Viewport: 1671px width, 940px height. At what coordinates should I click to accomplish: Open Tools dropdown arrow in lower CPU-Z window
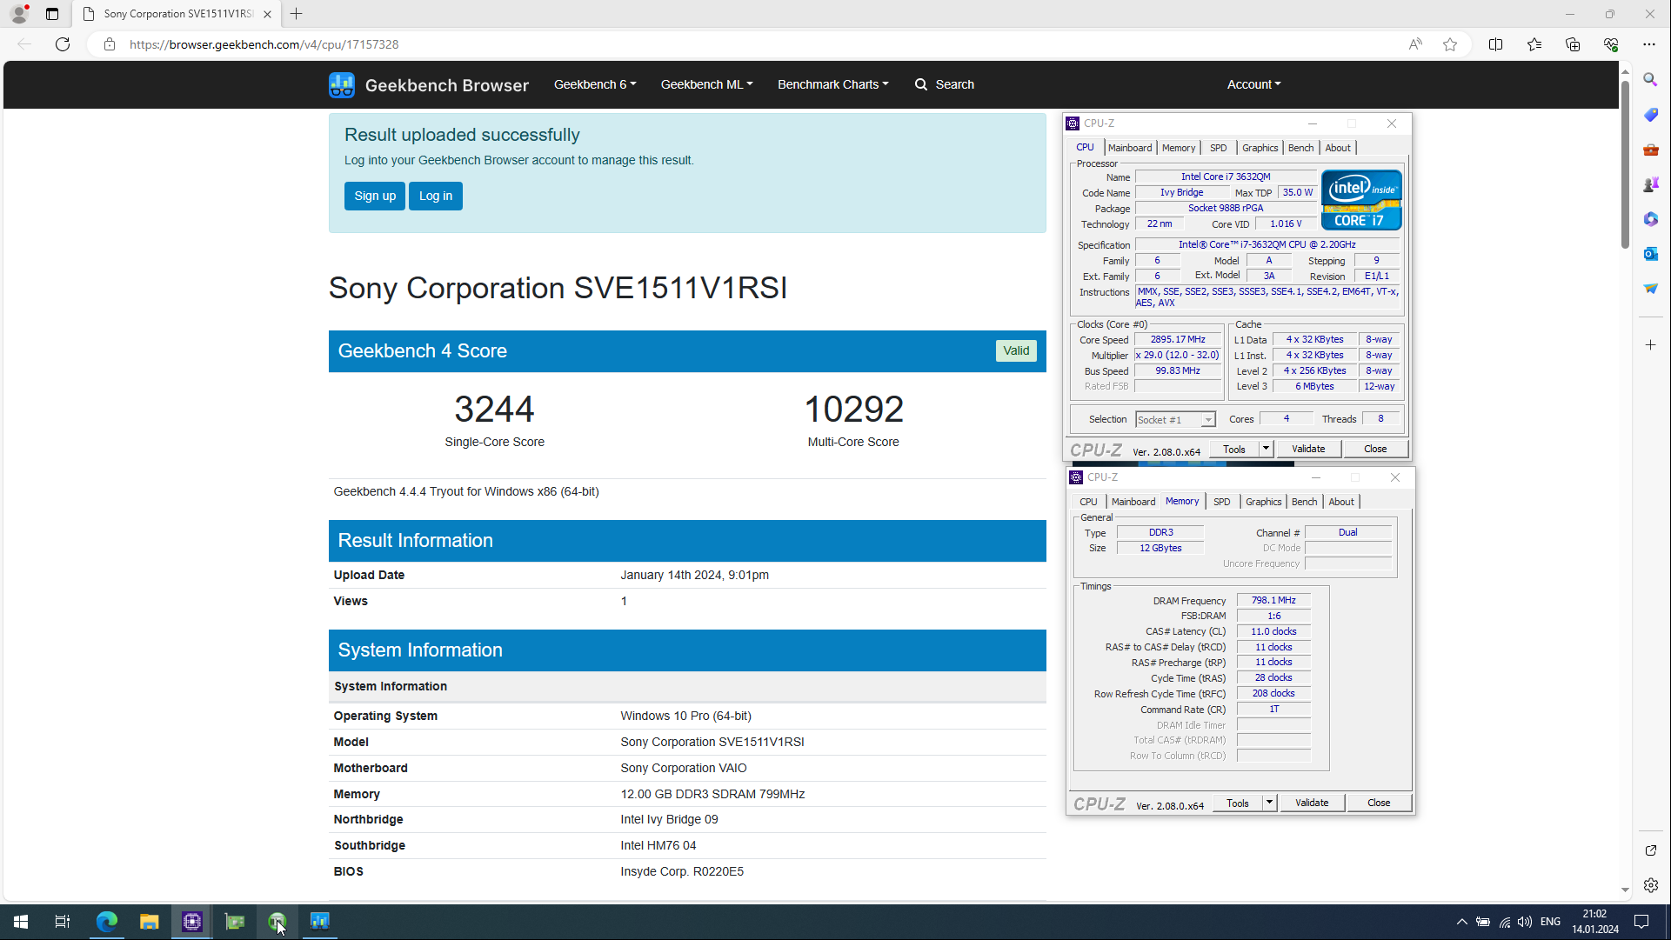[1269, 803]
